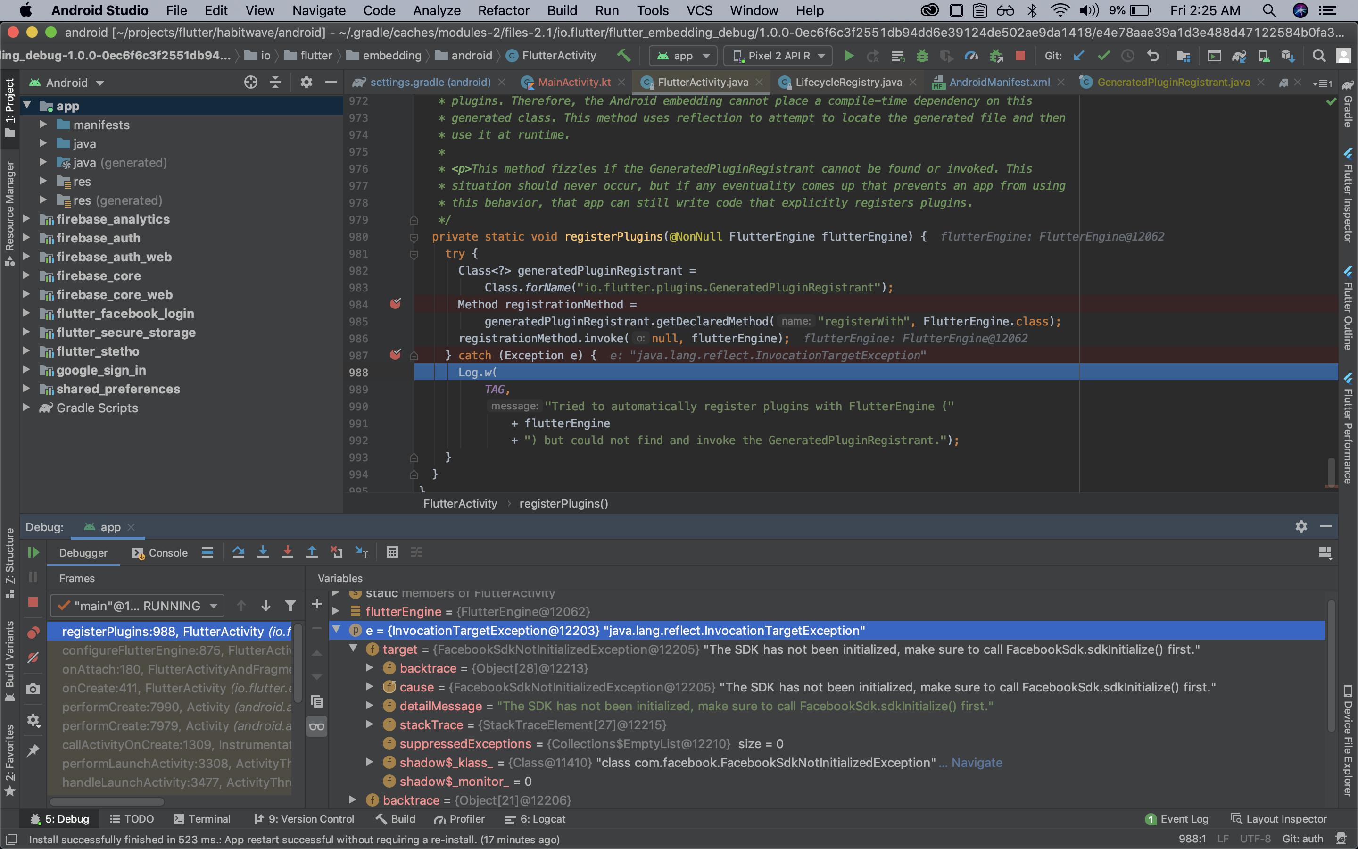1358x849 pixels.
Task: Click Frames list horizontal scrollbar
Action: click(107, 801)
